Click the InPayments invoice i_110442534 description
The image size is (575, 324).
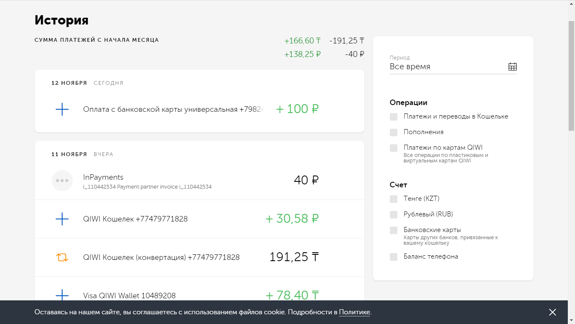coord(148,186)
